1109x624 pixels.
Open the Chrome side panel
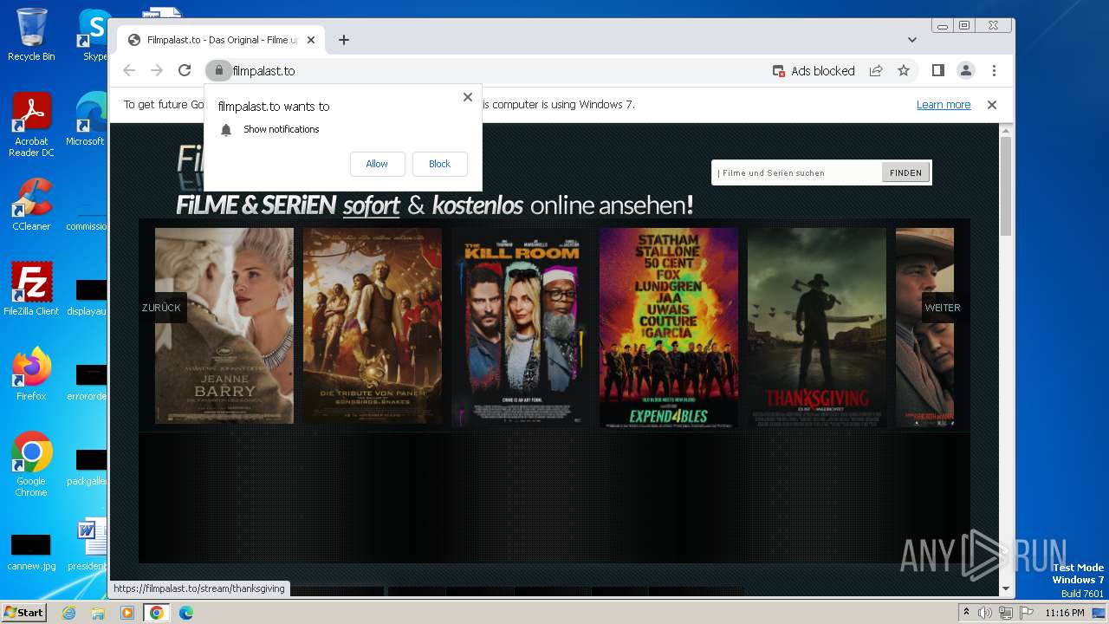point(937,70)
